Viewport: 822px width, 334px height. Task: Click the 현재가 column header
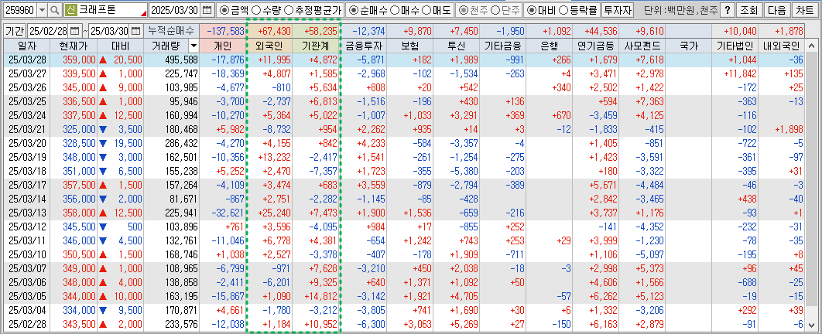(x=74, y=46)
